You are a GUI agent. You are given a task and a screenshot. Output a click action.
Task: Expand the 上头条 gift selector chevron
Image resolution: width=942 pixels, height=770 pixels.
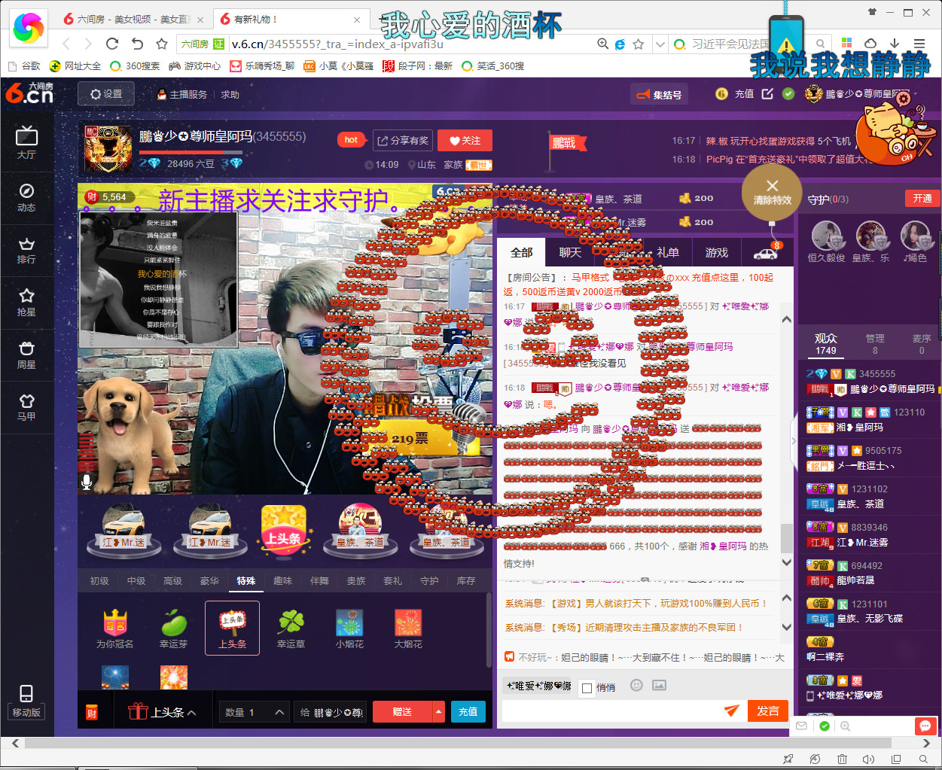click(192, 713)
